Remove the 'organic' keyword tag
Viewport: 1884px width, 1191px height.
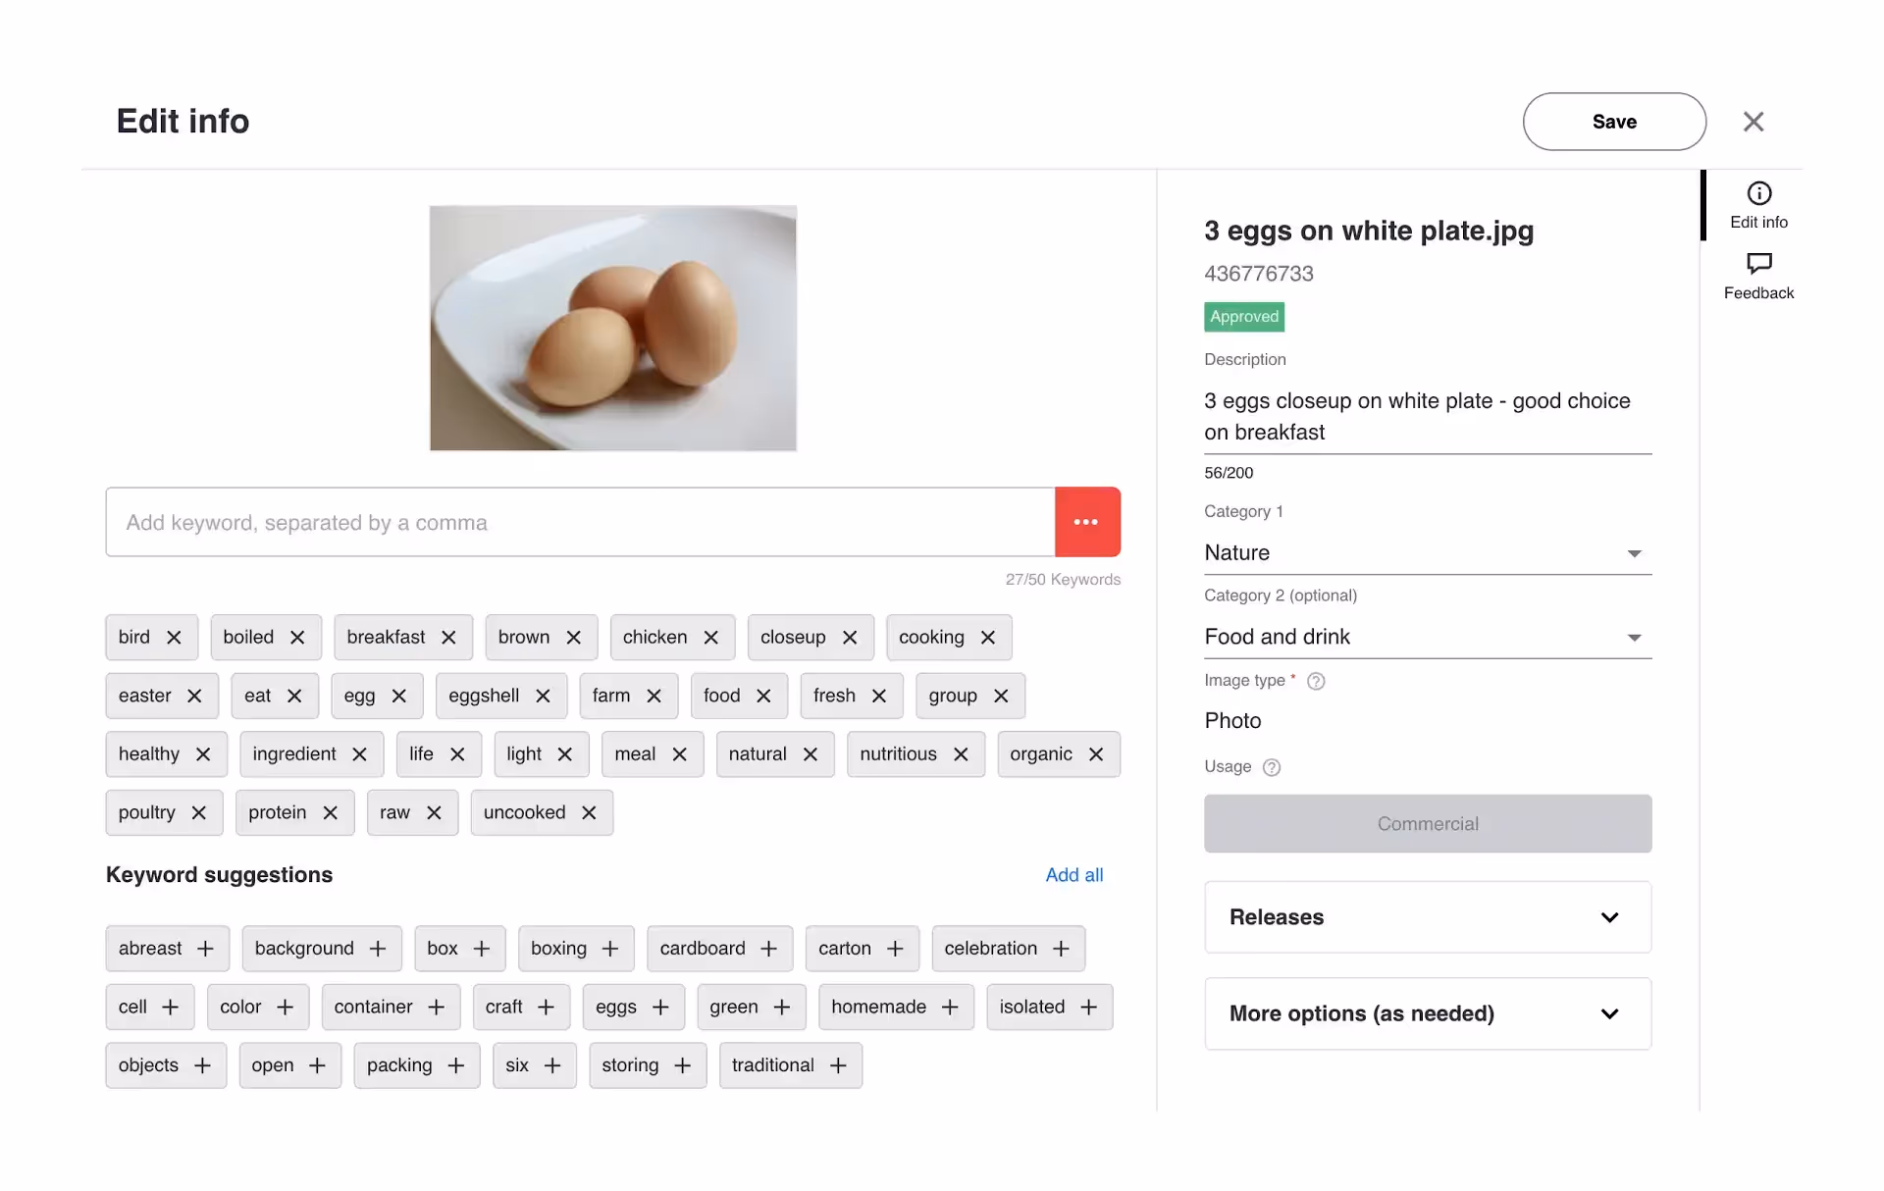pos(1096,754)
